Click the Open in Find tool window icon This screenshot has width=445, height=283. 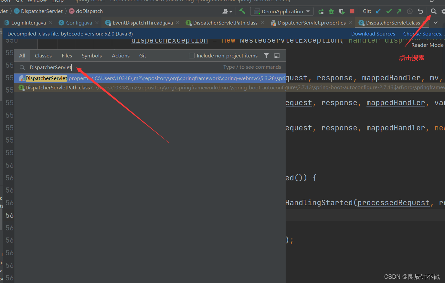click(277, 56)
